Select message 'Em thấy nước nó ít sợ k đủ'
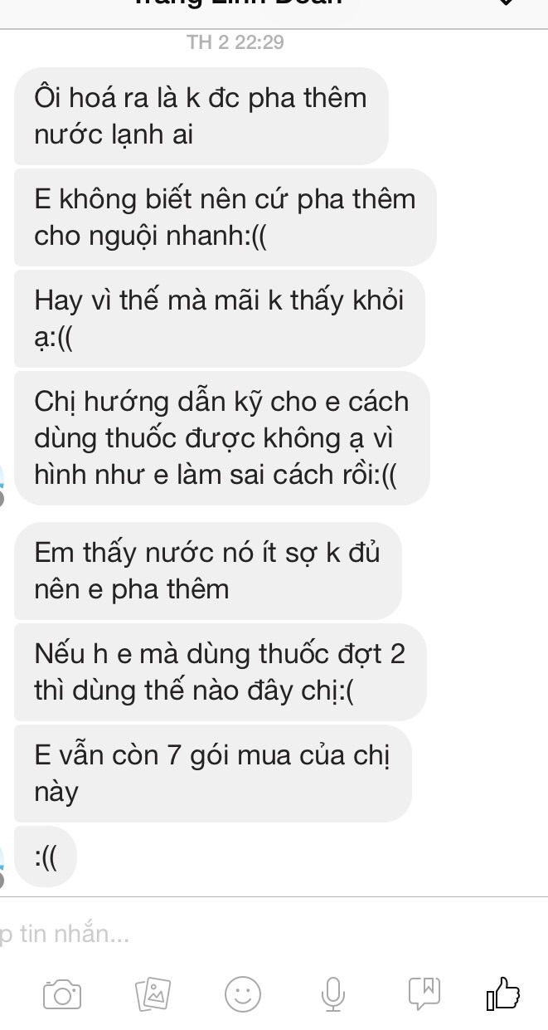This screenshot has height=1030, width=548. pos(208,570)
